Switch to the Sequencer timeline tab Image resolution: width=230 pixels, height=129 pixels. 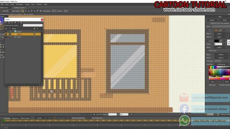[x=15, y=118]
